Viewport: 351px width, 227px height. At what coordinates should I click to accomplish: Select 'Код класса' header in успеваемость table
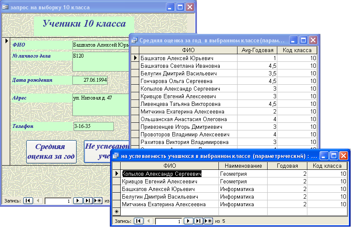click(327, 166)
